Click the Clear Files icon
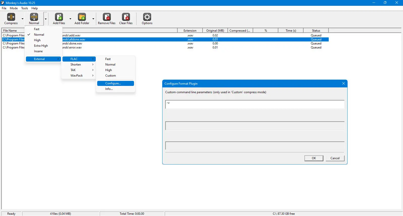Screen dimensions: 403x216 click(x=126, y=17)
